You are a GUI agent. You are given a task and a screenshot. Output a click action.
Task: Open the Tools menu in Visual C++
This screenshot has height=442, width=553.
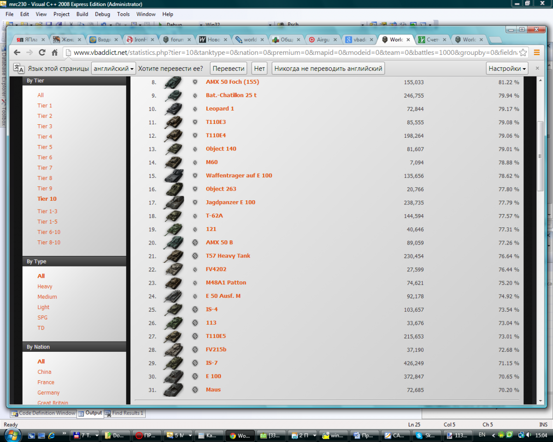pos(123,14)
